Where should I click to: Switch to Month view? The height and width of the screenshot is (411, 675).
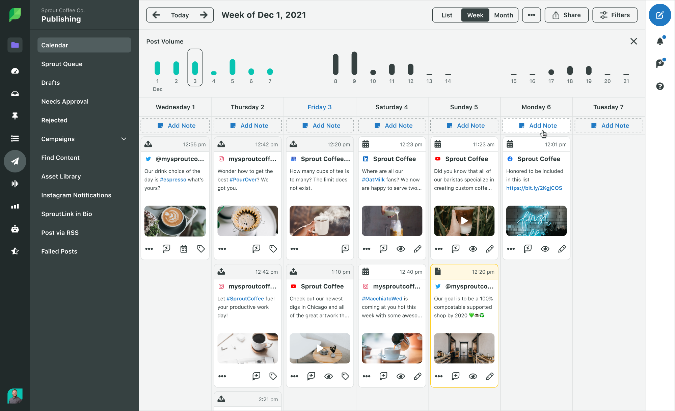click(503, 15)
